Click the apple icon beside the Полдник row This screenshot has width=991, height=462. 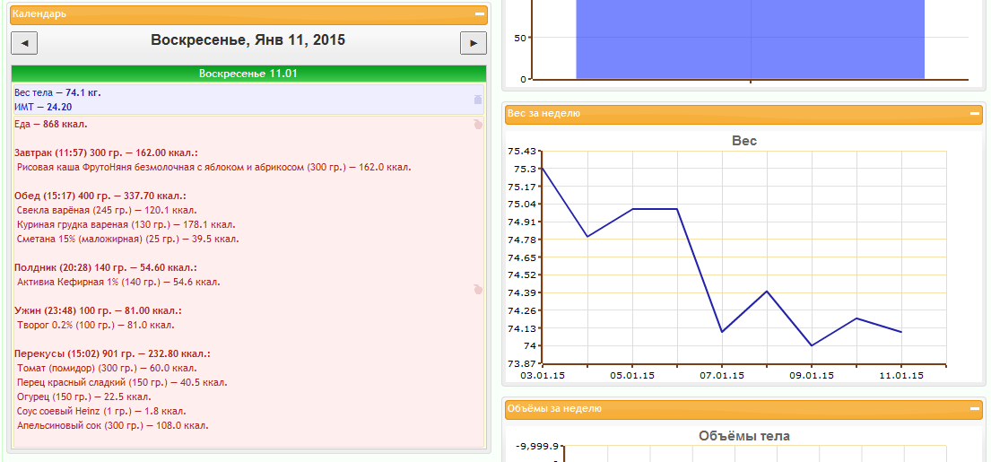[x=478, y=289]
